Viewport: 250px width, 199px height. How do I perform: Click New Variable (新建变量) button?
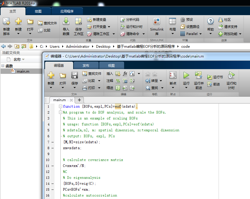[x=97, y=20]
